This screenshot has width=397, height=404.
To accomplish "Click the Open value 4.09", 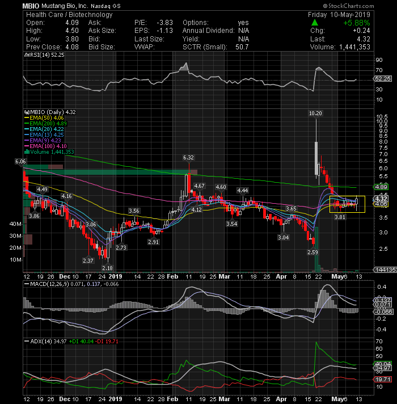I will (x=72, y=23).
